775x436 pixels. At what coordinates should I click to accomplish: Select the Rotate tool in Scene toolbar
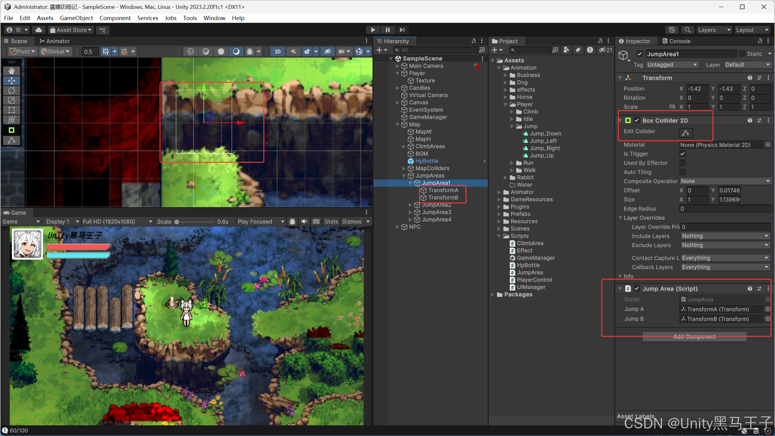tap(12, 90)
